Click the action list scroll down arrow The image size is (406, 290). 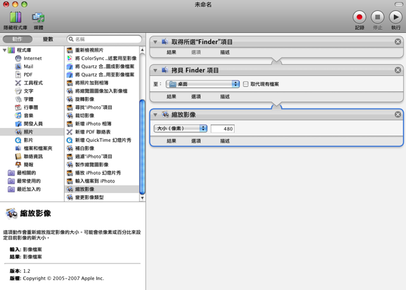pyautogui.click(x=142, y=198)
